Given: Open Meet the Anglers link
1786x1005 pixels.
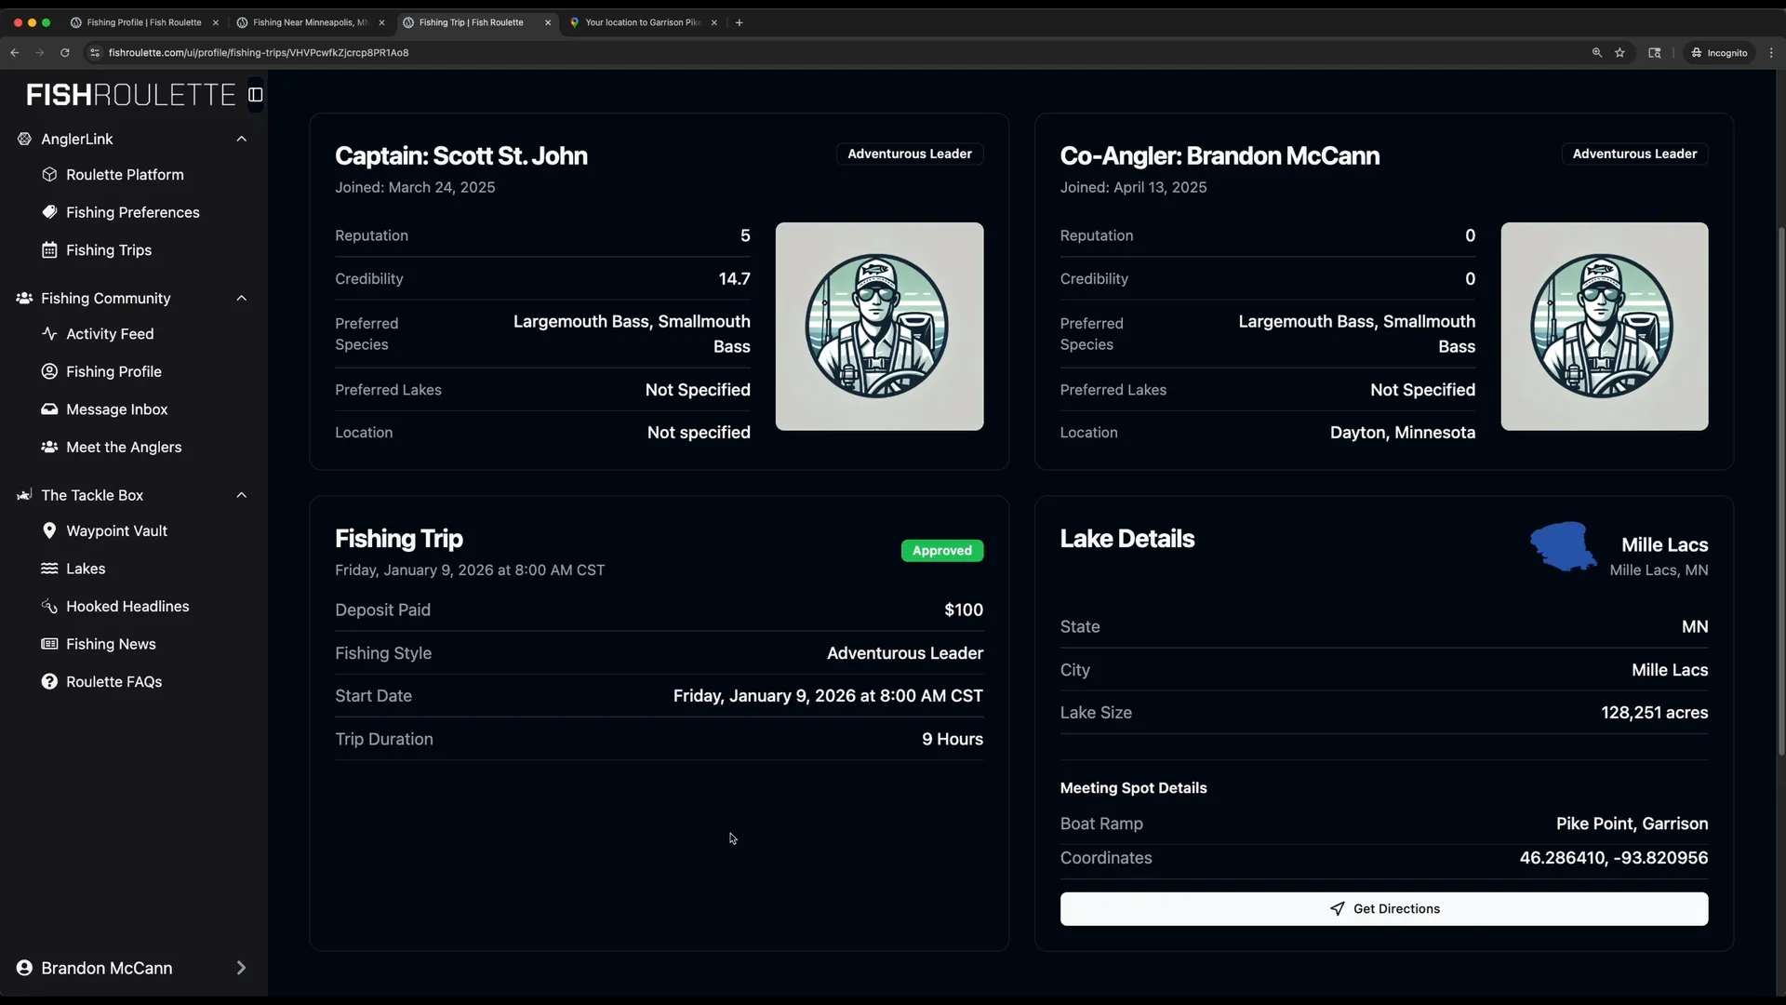Looking at the screenshot, I should click(124, 448).
